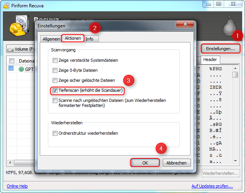This screenshot has height=193, width=245.
Task: Click the Recuva title bar app icon
Action: click(6, 6)
